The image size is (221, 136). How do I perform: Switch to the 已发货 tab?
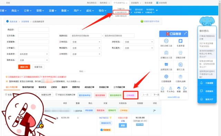point(54,87)
